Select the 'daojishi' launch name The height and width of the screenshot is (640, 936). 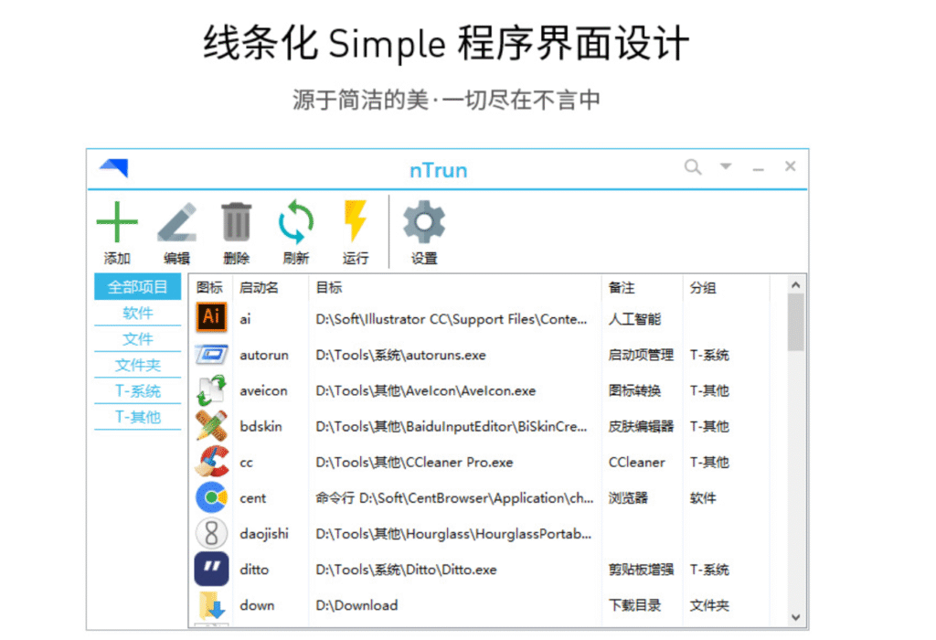264,534
